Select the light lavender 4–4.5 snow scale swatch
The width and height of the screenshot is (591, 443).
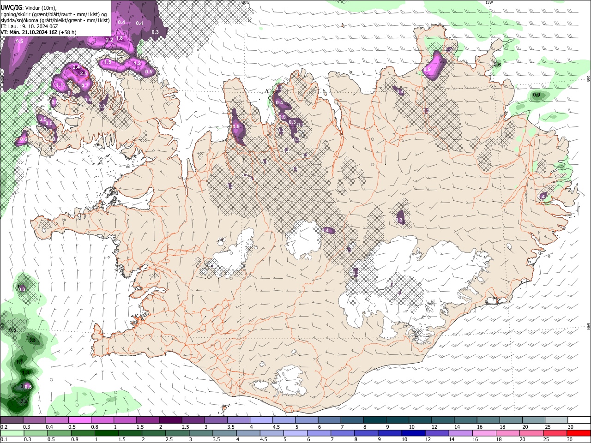pyautogui.click(x=261, y=420)
